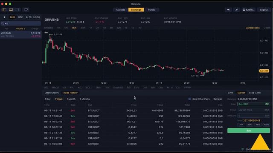Image resolution: width=273 pixels, height=153 pixels.
Task: Show favorites with the star icon
Action: coord(5,17)
